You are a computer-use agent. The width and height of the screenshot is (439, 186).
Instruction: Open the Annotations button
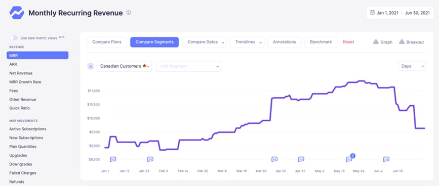[285, 42]
